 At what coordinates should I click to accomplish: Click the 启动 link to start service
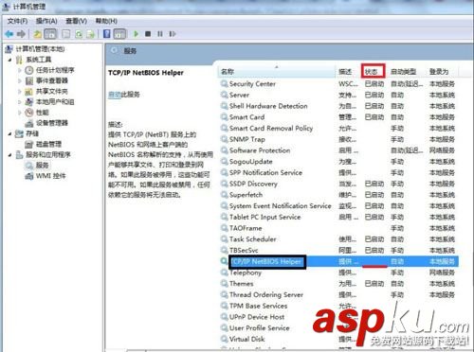(x=115, y=95)
